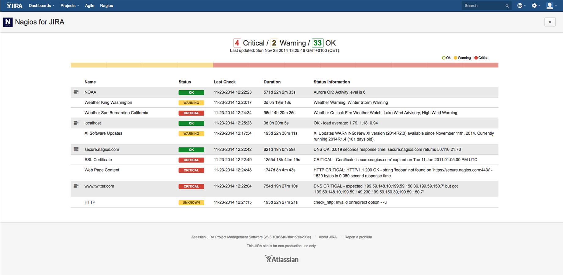
Task: Select XI Software Updates service
Action: click(103, 133)
